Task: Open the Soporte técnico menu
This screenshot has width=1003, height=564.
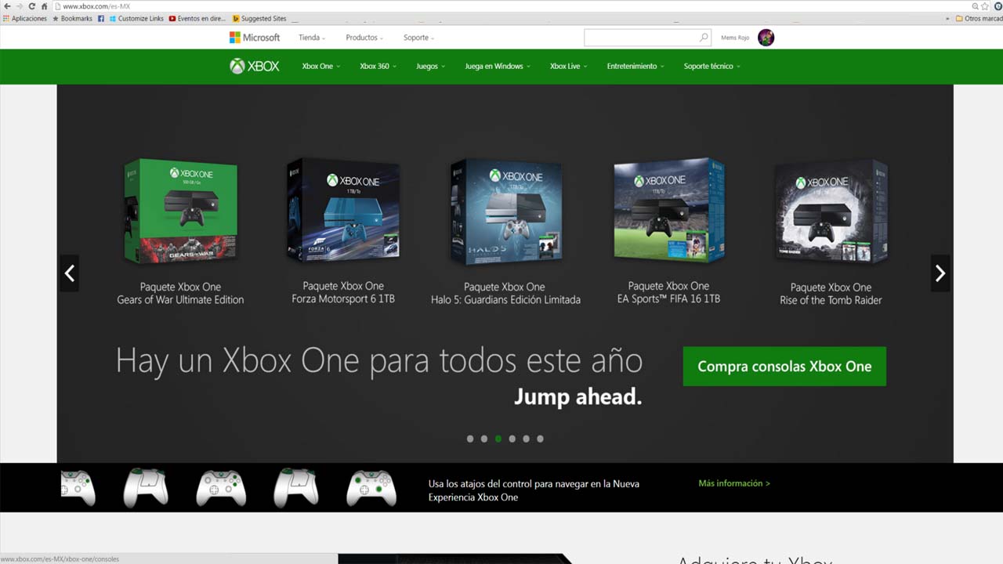Action: click(x=712, y=67)
